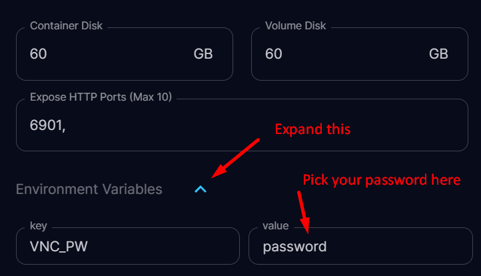Click the small key label
481x276 pixels.
point(39,227)
